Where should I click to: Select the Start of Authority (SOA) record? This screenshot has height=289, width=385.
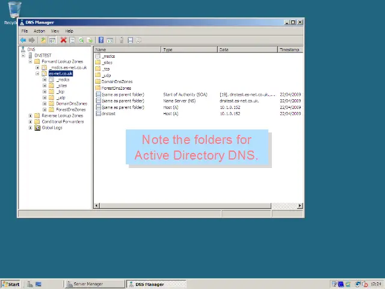click(198, 95)
